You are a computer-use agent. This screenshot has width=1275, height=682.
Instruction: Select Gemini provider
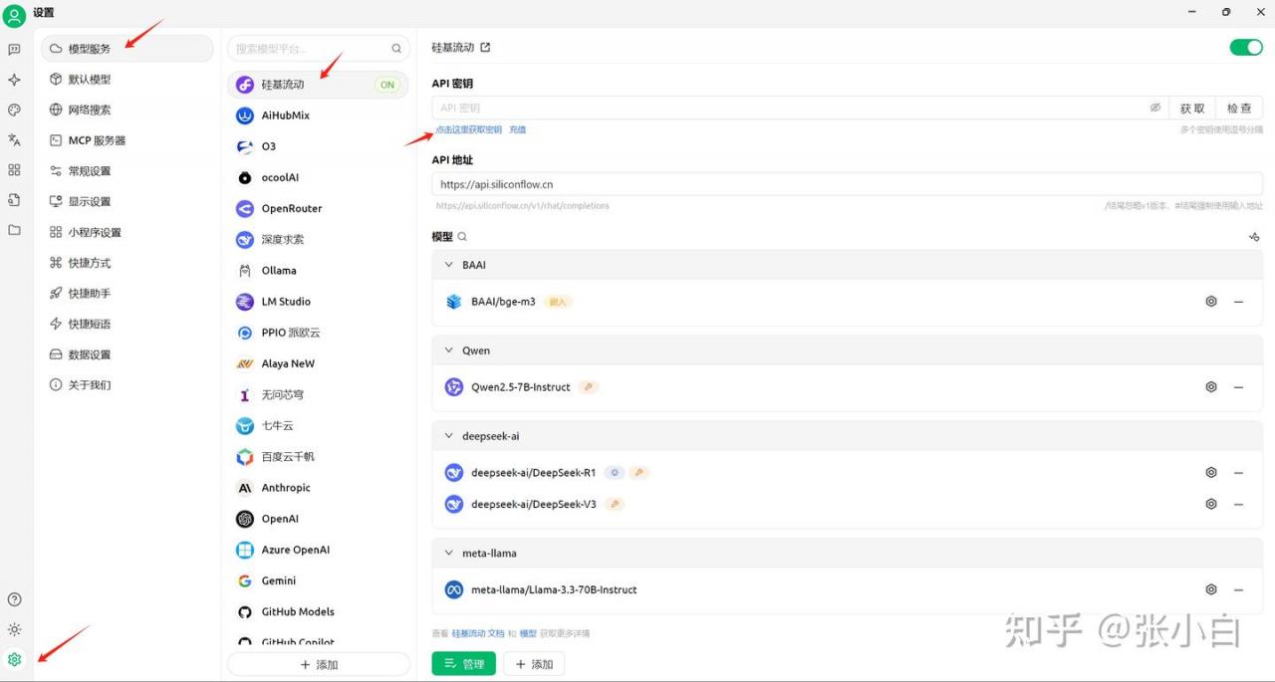point(319,580)
